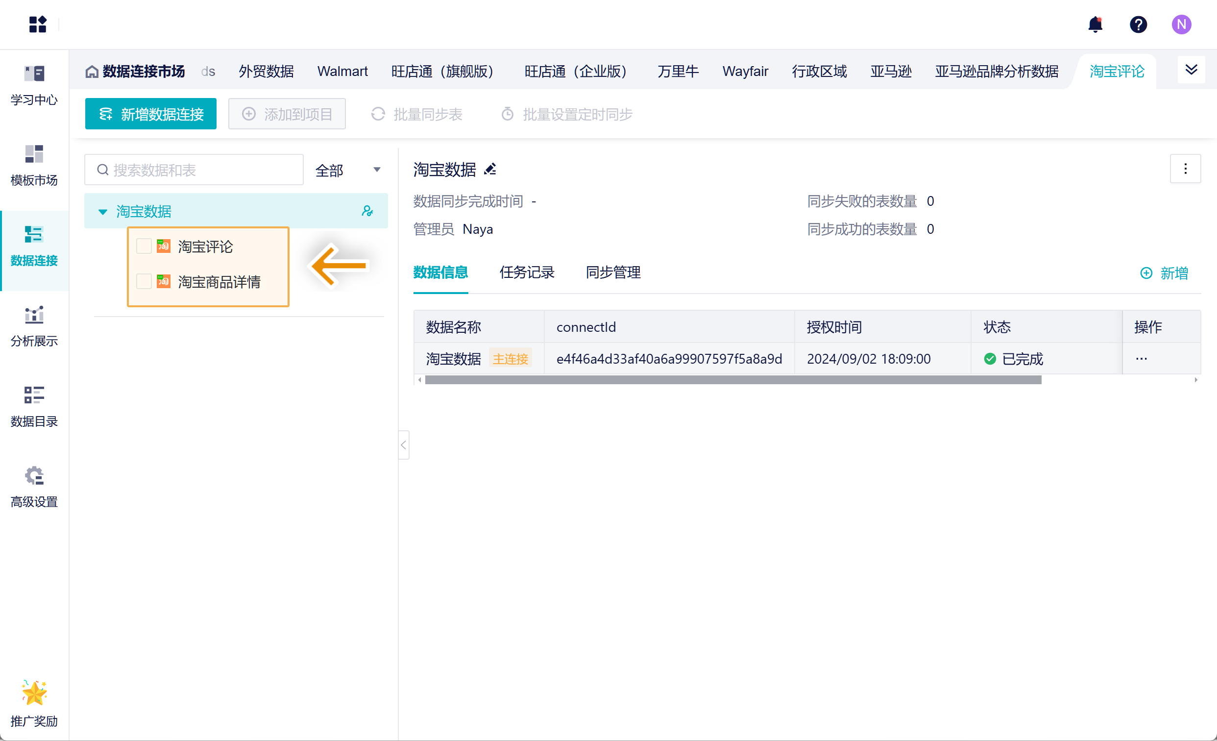Viewport: 1217px width, 741px height.
Task: Click the user permission icon on 淘宝数据 row
Action: click(x=367, y=211)
